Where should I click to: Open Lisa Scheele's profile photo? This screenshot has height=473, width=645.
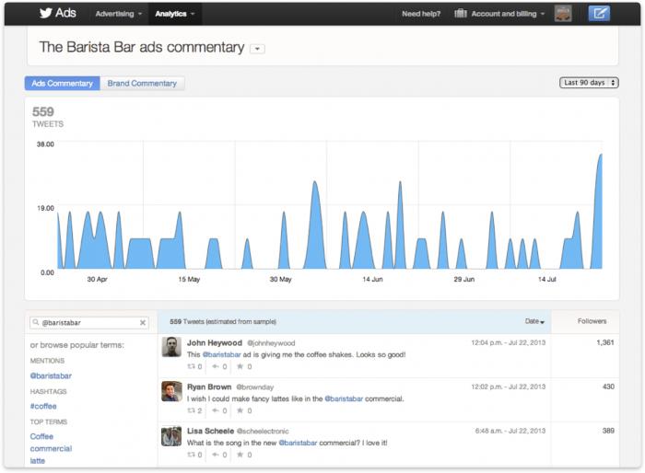click(171, 436)
